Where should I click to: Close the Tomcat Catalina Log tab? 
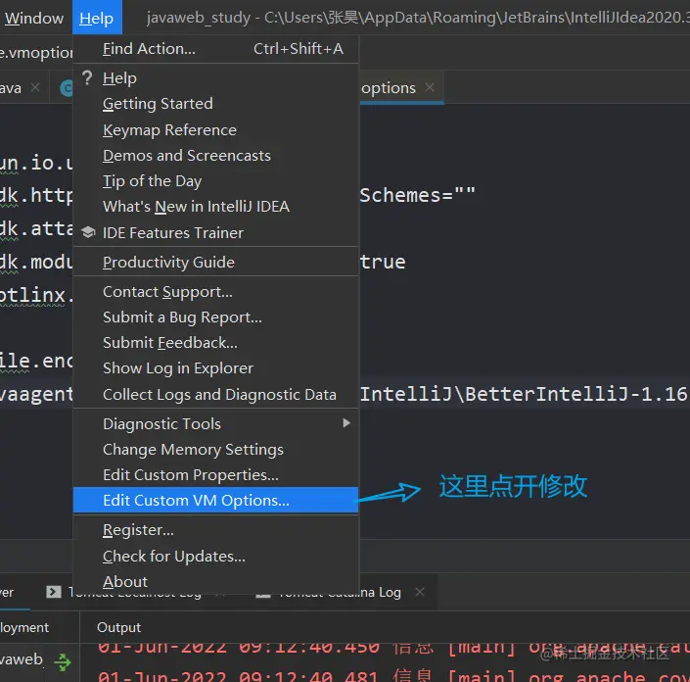420,592
